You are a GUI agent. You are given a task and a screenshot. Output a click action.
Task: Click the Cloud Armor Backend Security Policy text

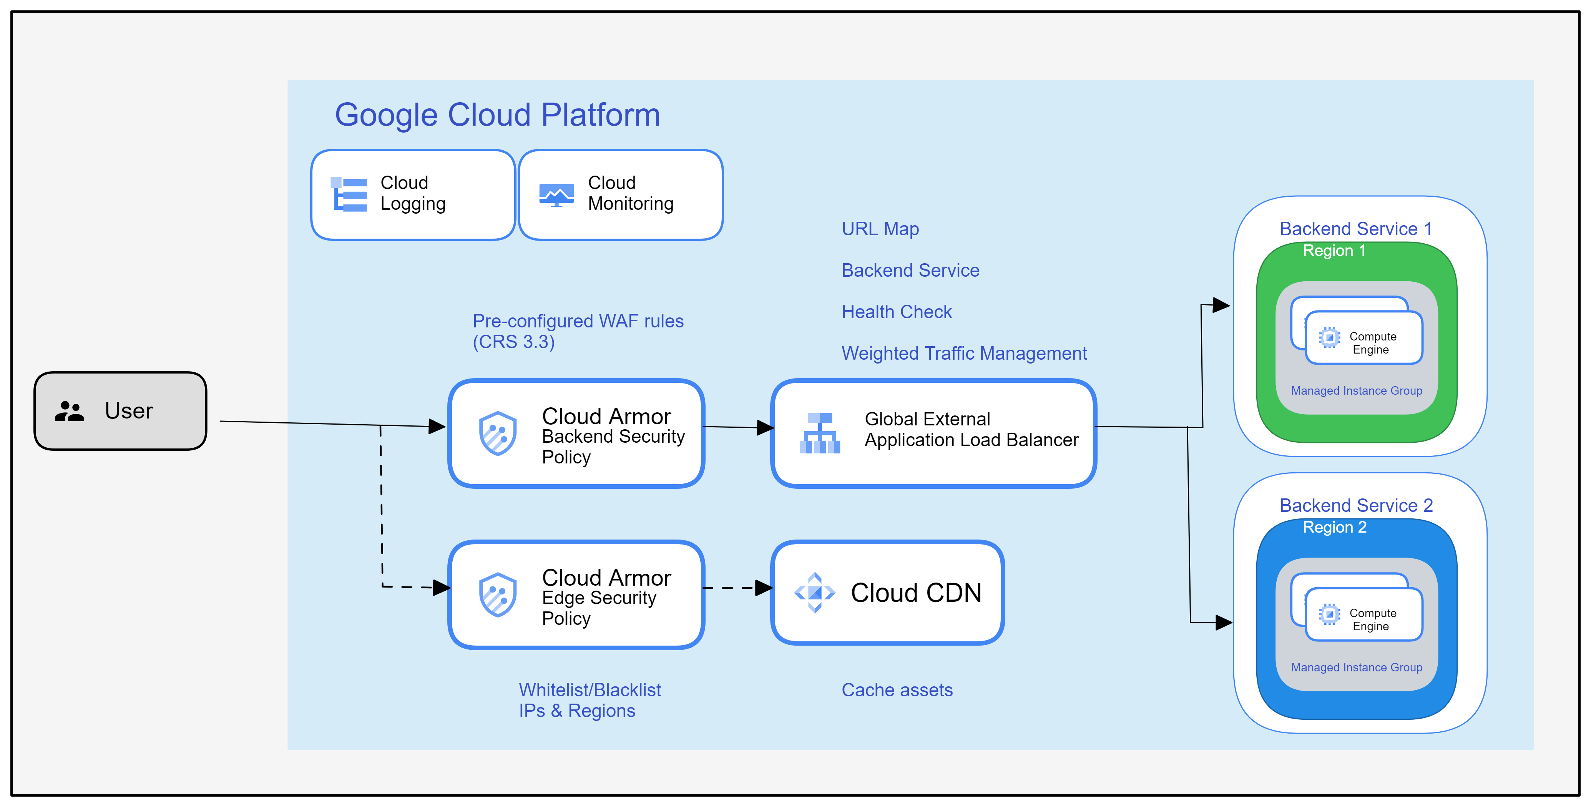point(613,435)
